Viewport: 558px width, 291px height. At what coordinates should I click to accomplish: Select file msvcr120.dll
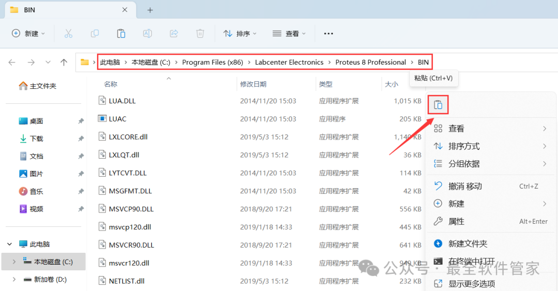pyautogui.click(x=129, y=263)
